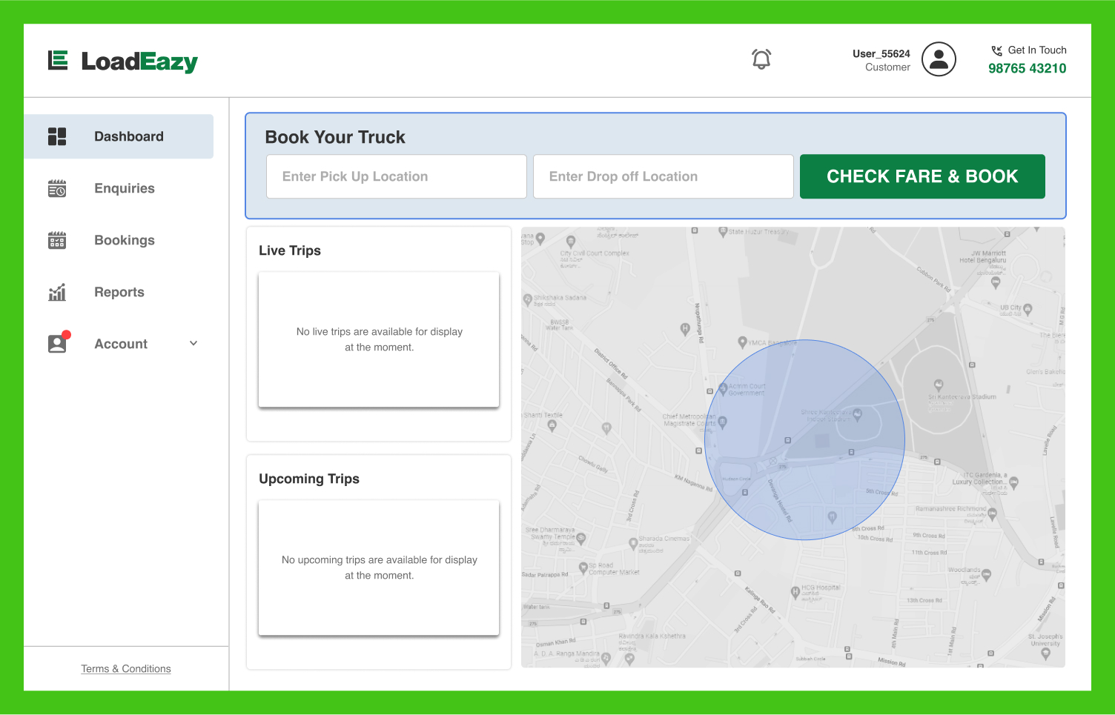Click the User_55624 Customer name label
1115x715 pixels.
pyautogui.click(x=881, y=60)
